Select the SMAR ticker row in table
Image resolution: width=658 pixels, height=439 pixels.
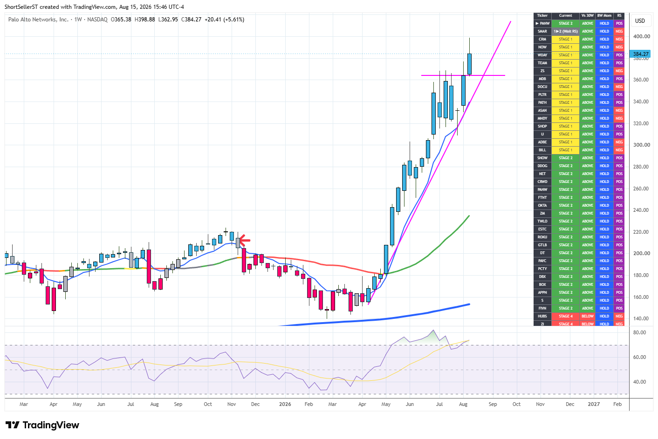(579, 31)
